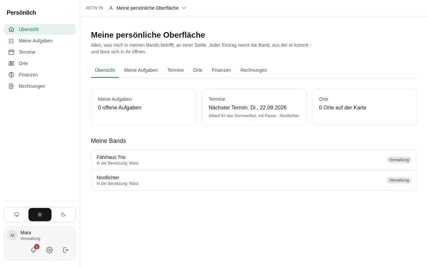The height and width of the screenshot is (267, 428).
Task: Click the logout icon
Action: coord(66,250)
